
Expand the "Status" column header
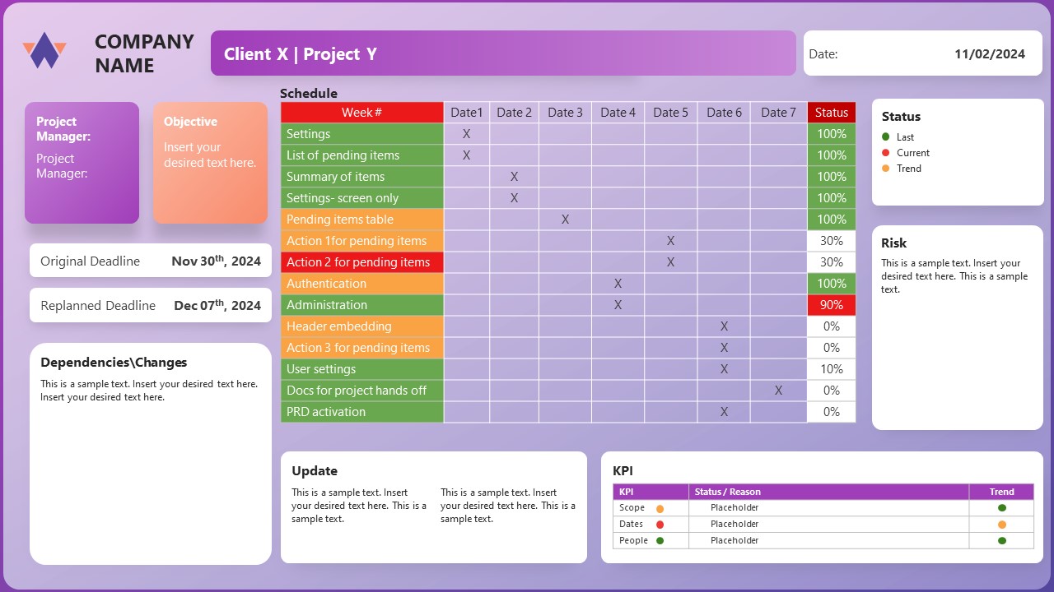831,112
